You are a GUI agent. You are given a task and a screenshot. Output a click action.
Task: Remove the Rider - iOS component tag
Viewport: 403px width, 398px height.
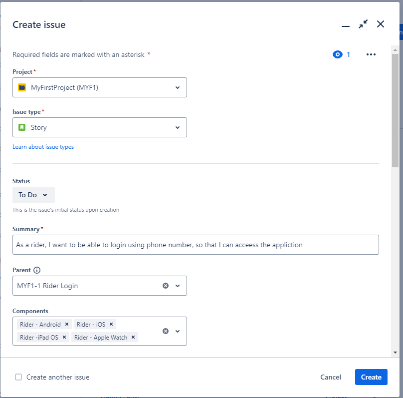pyautogui.click(x=111, y=324)
